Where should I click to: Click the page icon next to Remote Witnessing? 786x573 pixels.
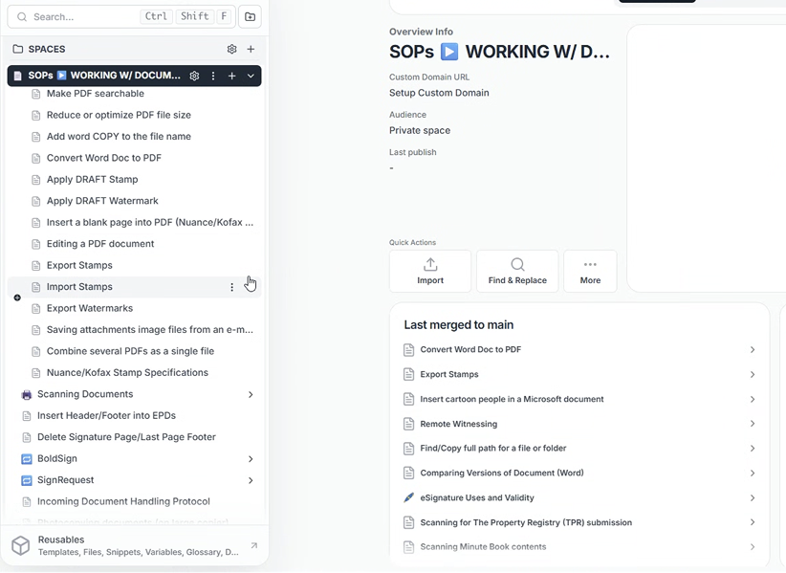click(x=409, y=424)
